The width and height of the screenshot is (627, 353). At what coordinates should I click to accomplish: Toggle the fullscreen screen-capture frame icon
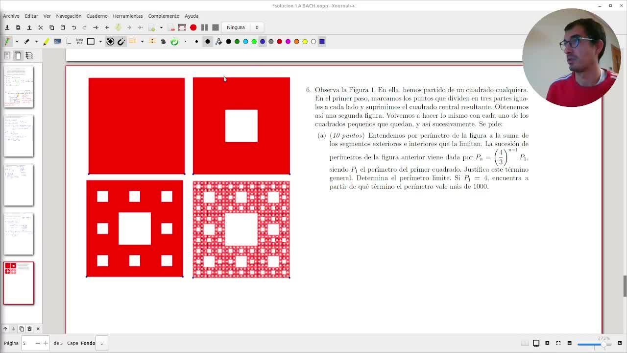pyautogui.click(x=182, y=27)
